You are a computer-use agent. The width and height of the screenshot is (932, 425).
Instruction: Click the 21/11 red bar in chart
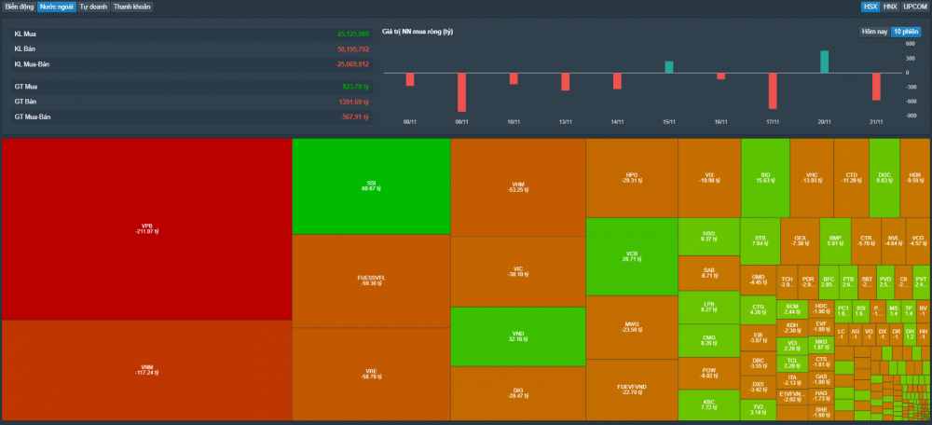[x=876, y=87]
